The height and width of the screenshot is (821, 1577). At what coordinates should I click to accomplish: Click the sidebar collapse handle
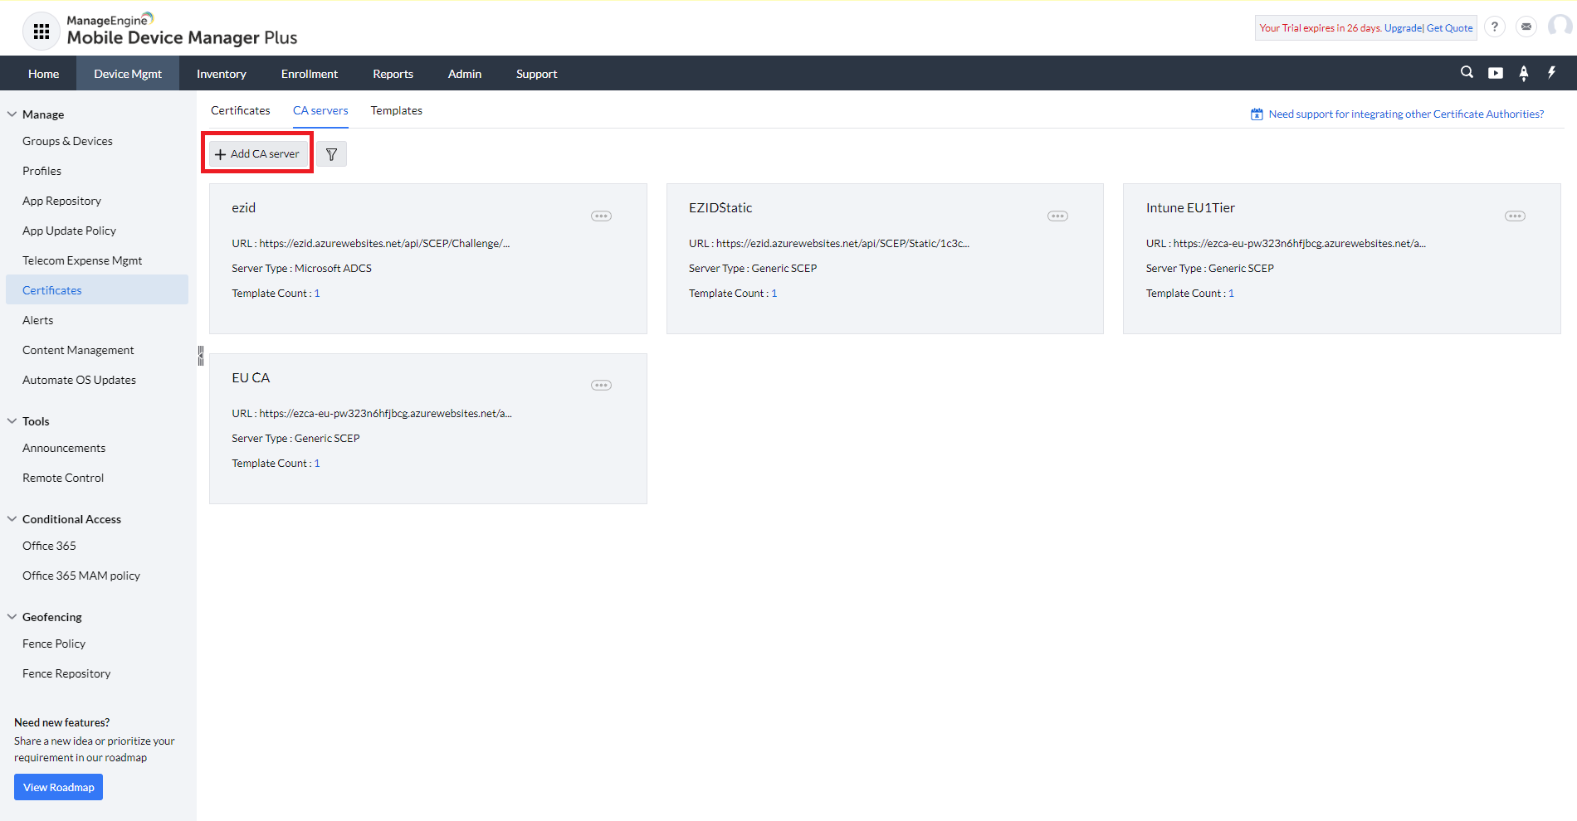click(201, 356)
